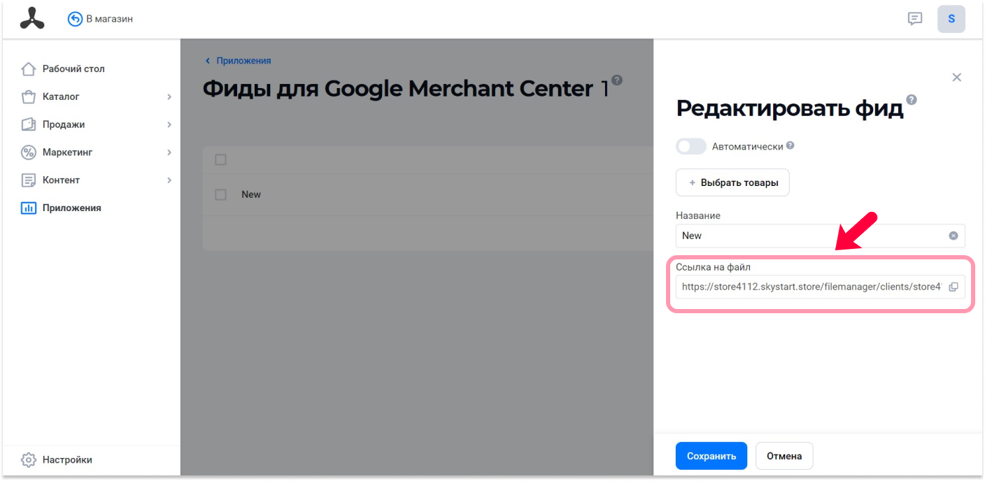Click the Продажи sales icon

click(x=29, y=124)
